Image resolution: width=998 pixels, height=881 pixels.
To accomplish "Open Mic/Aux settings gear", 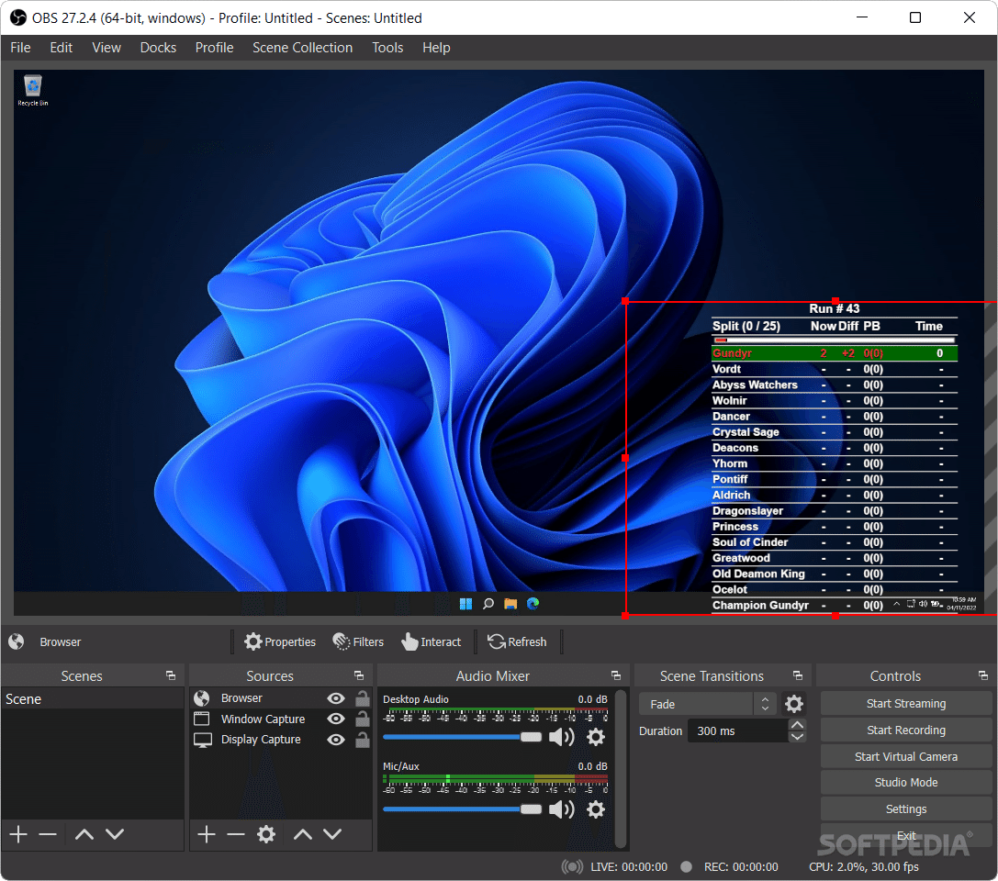I will coord(596,809).
